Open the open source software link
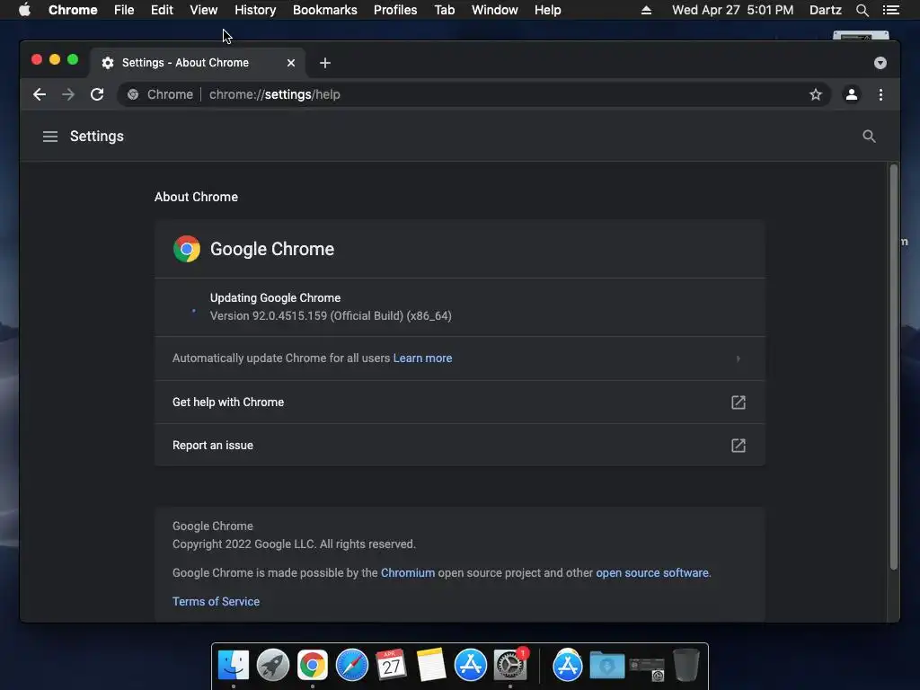 coord(652,572)
